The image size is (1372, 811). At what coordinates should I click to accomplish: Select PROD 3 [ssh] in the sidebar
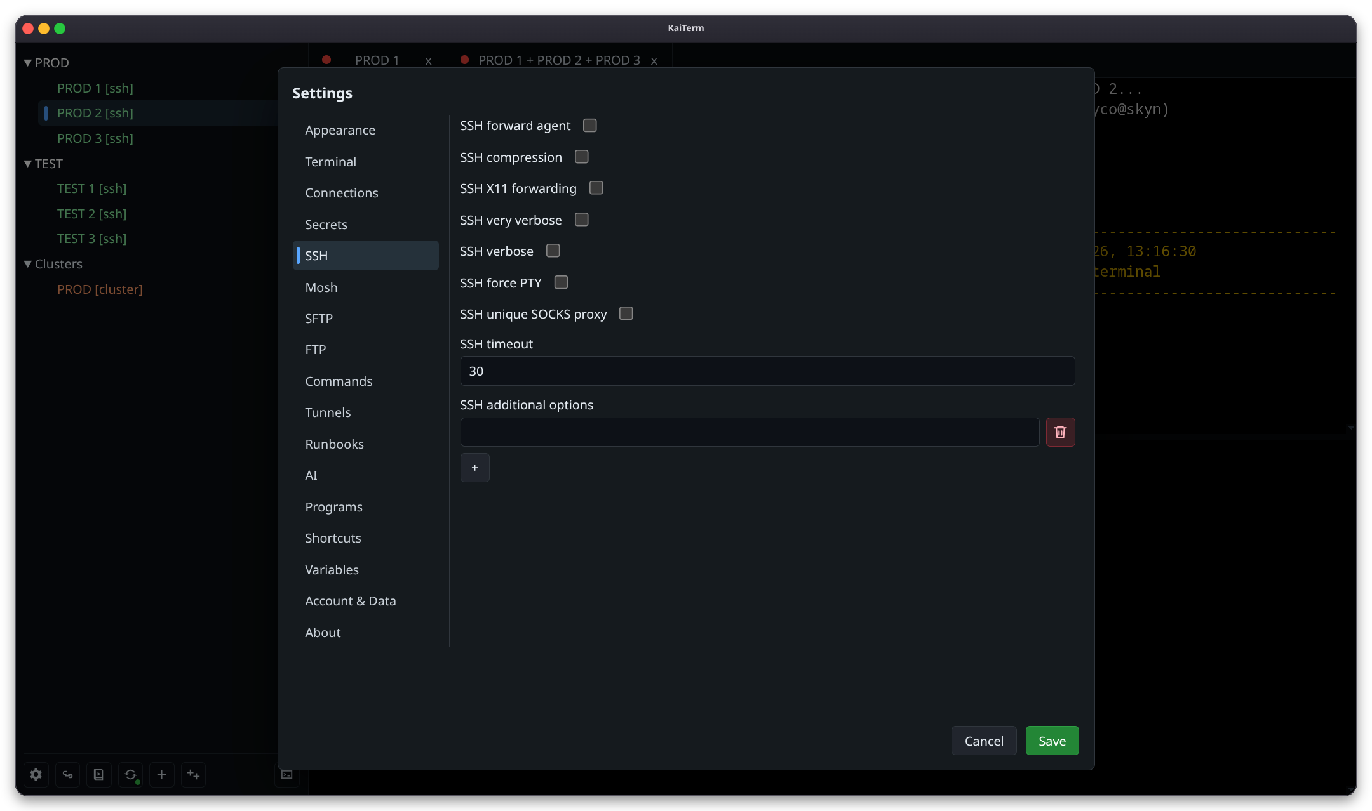[x=95, y=138]
